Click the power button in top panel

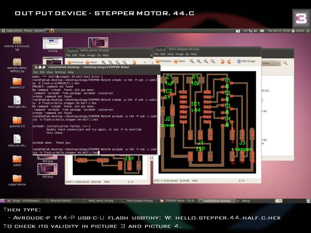click(308, 31)
